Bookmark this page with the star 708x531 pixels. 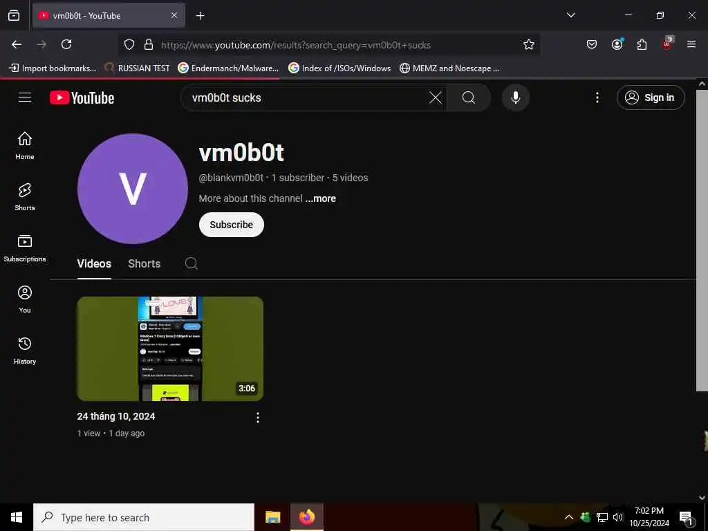coord(529,45)
